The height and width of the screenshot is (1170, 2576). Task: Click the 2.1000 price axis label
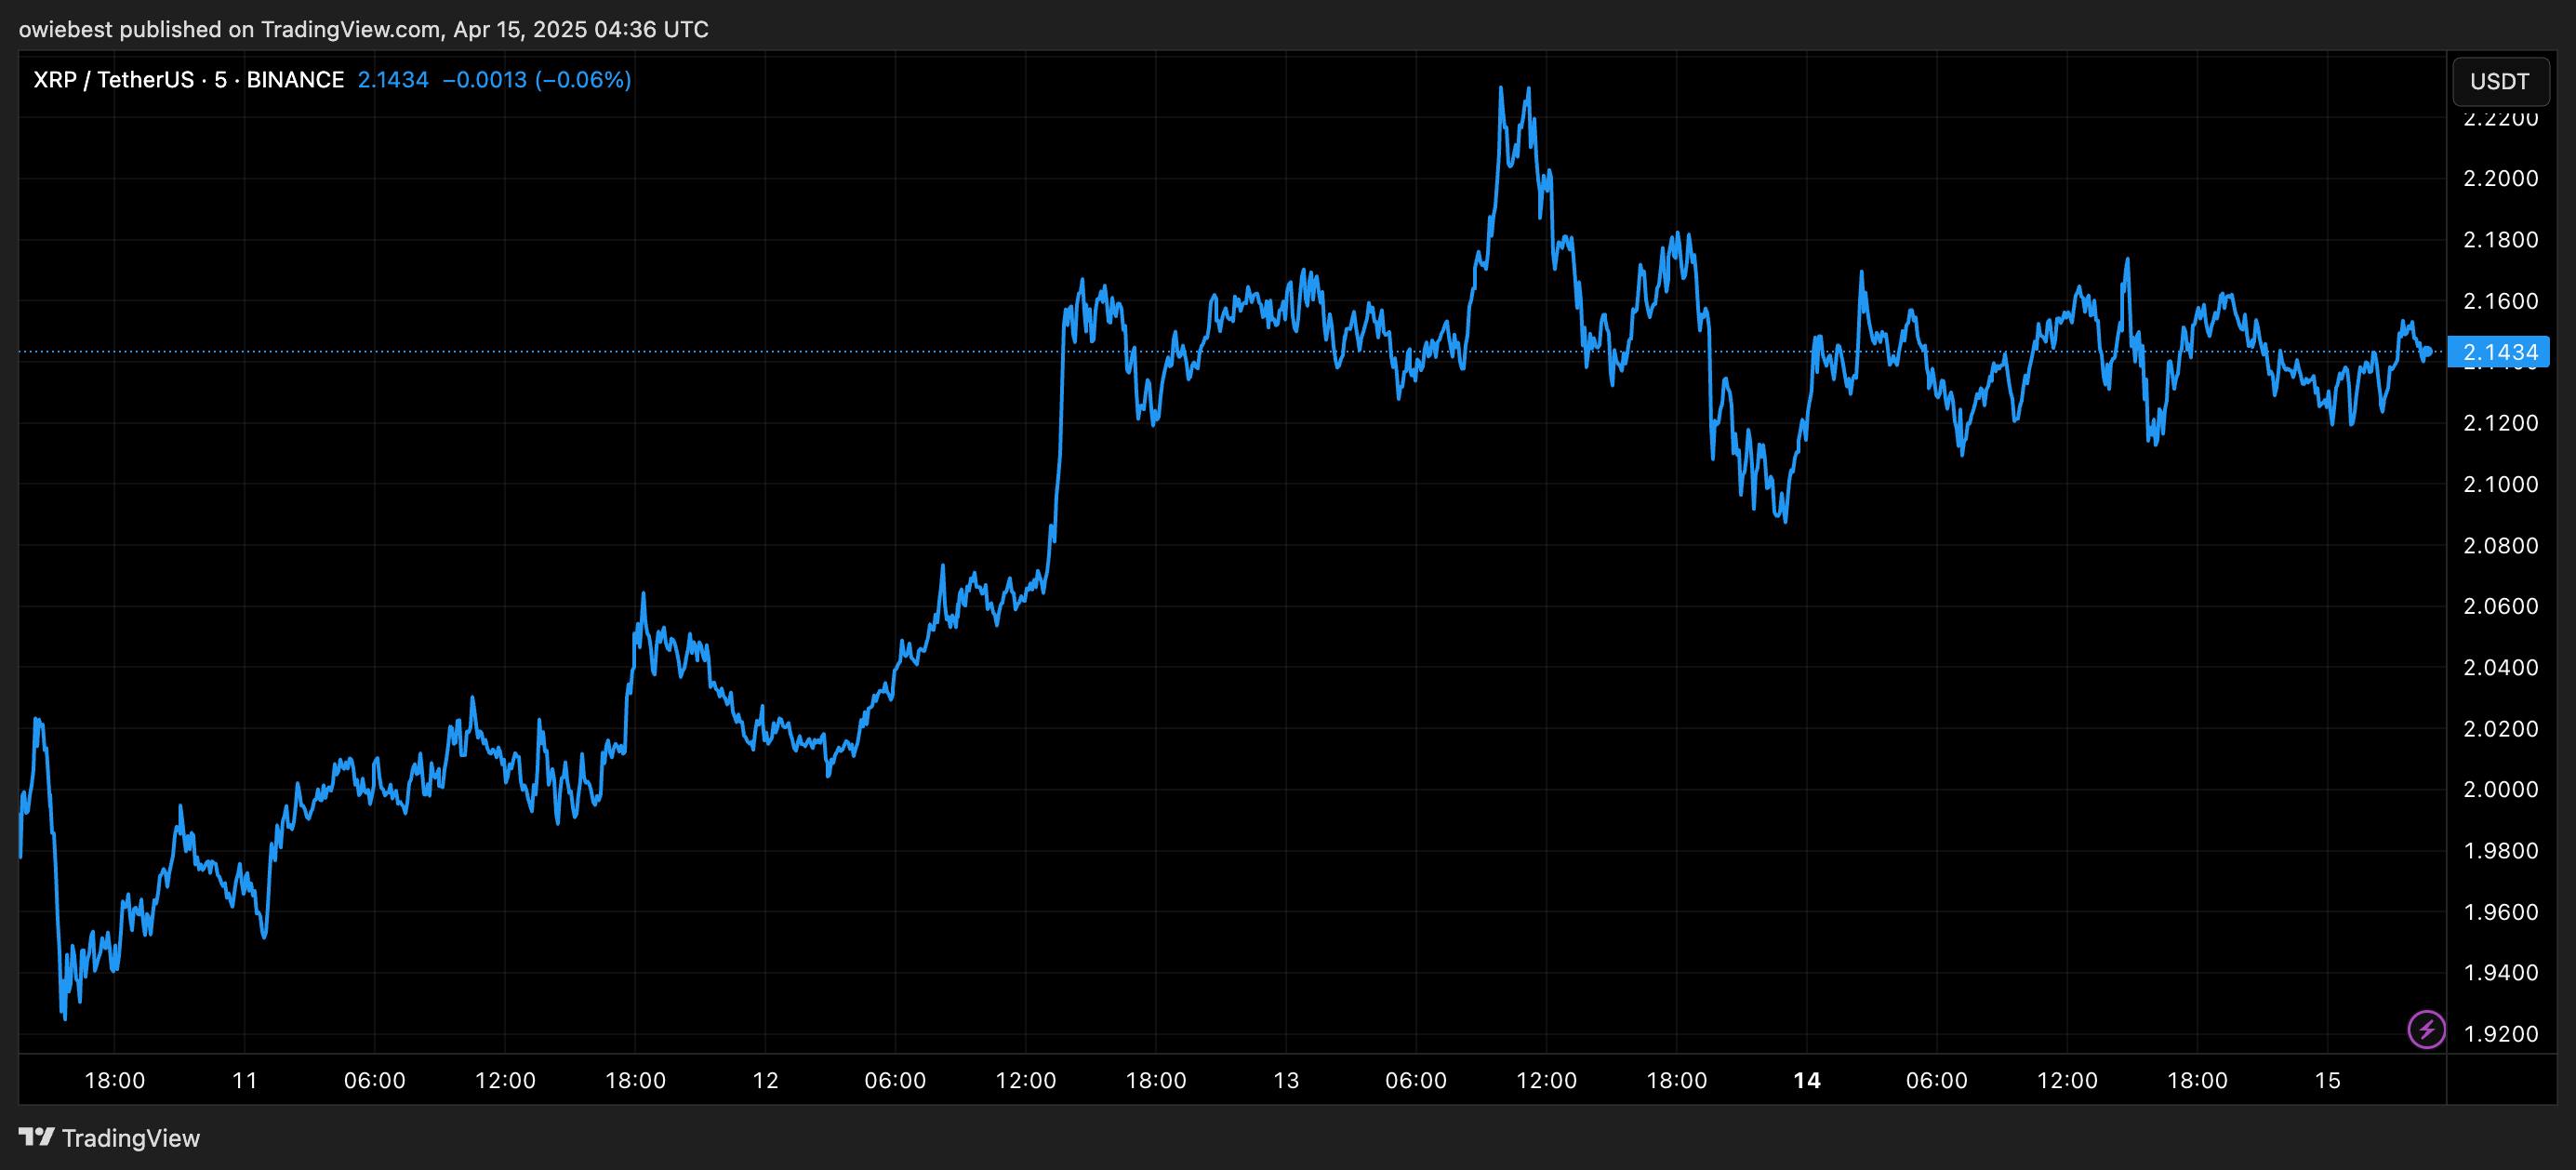pyautogui.click(x=2500, y=484)
